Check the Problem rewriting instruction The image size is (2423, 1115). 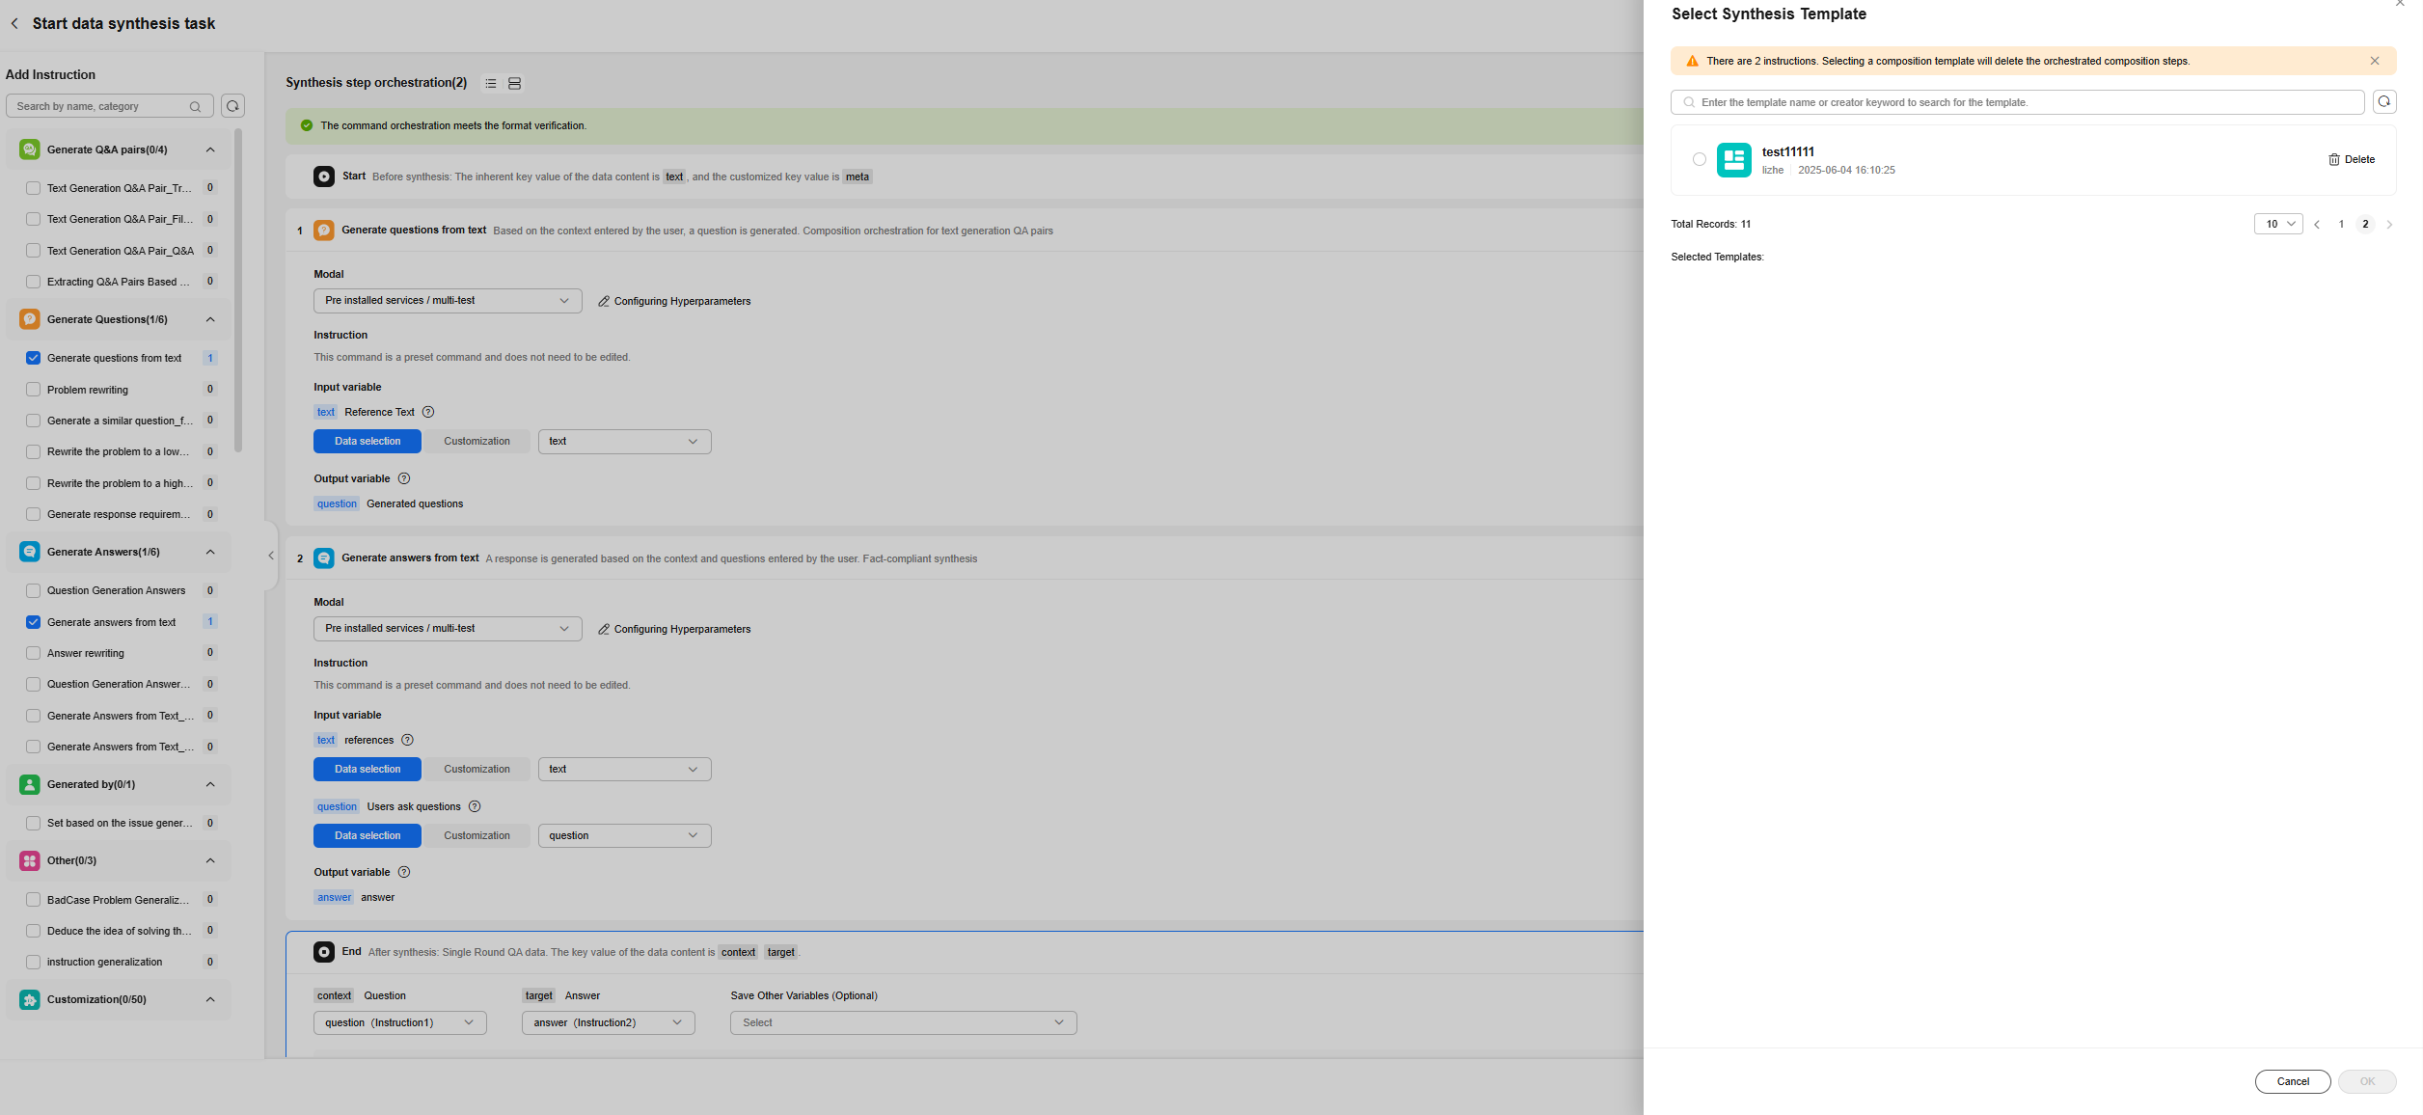(x=34, y=390)
